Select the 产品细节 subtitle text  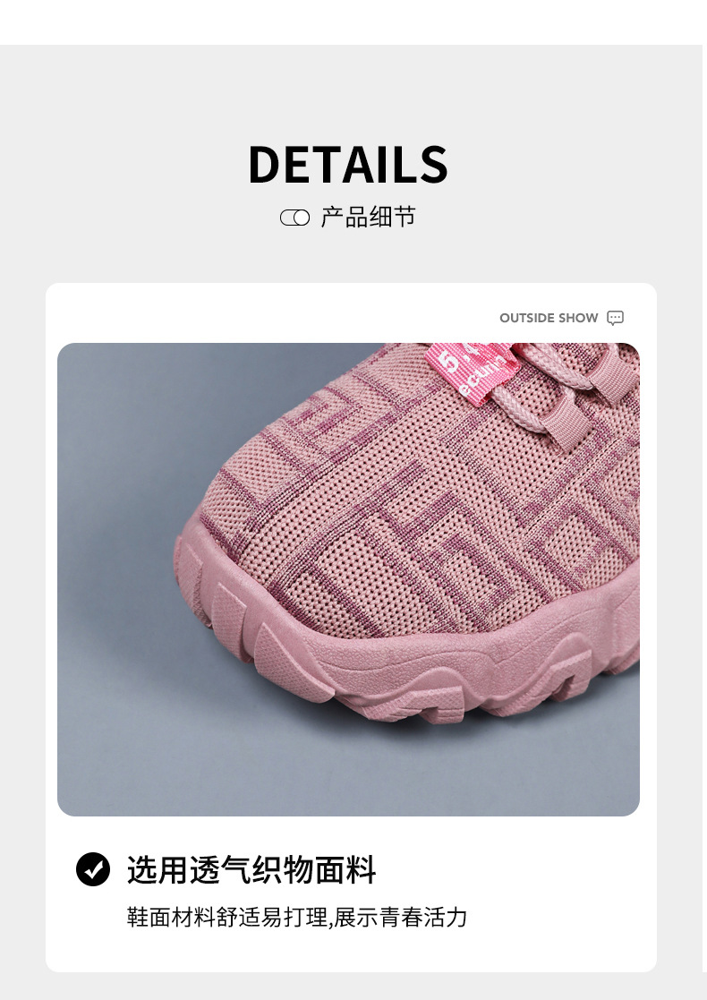tap(369, 218)
